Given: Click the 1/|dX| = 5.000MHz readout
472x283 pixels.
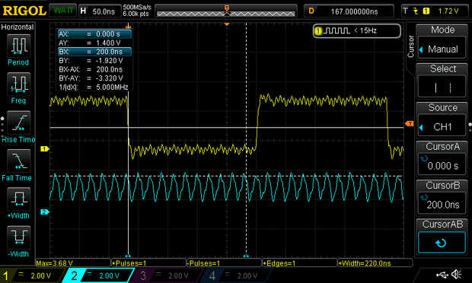Looking at the screenshot, I should click(94, 87).
